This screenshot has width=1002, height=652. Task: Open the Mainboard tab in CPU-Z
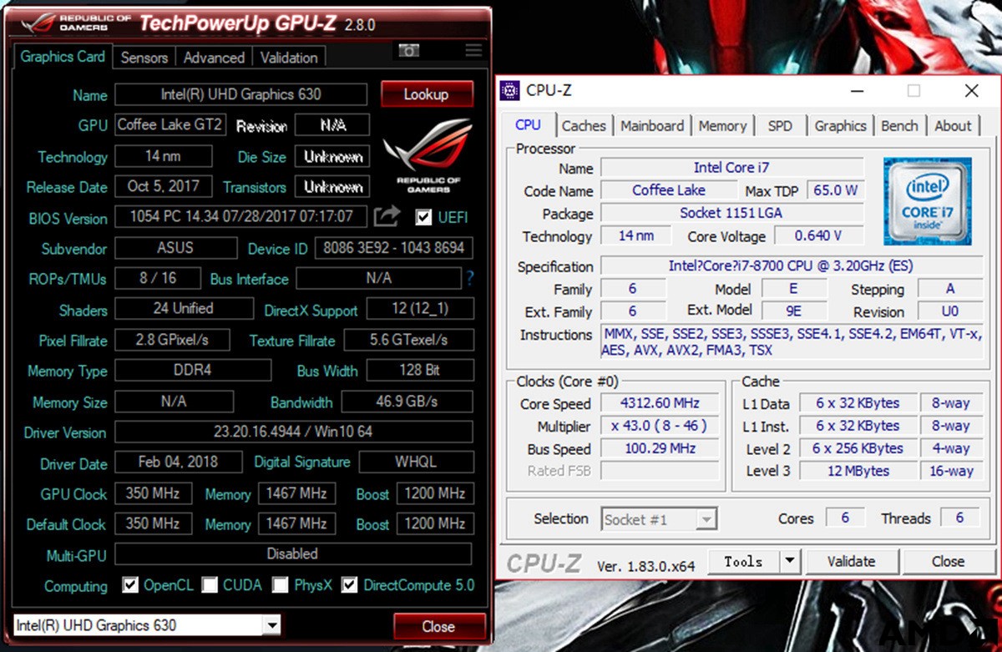point(652,125)
